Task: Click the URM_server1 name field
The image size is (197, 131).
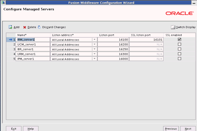Action: pos(33,54)
